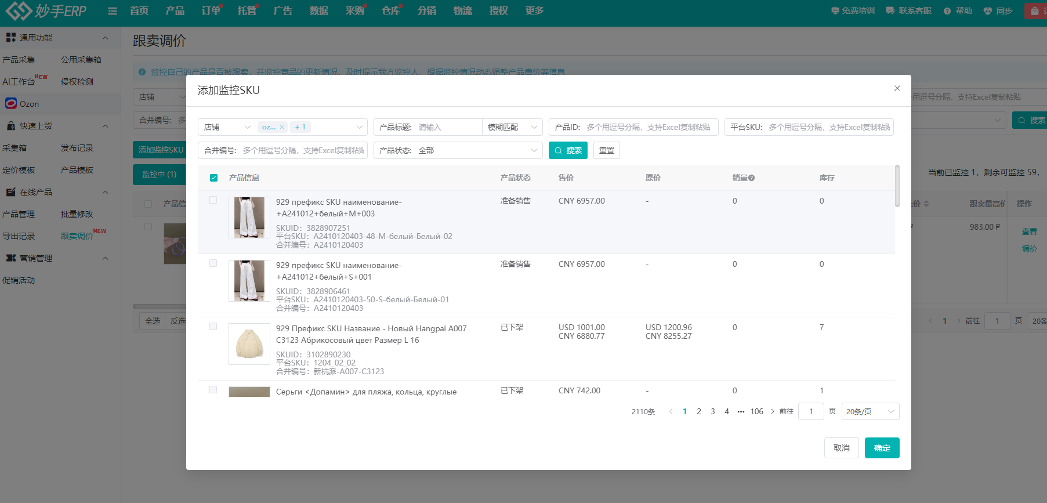Open the 20条/页 page size dropdown
Image resolution: width=1047 pixels, height=503 pixels.
pos(870,411)
